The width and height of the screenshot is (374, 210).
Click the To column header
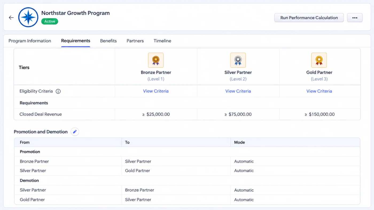coord(127,142)
